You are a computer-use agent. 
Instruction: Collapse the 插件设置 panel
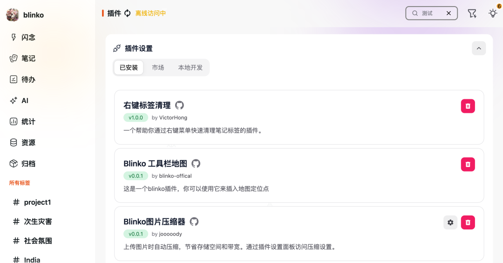click(x=479, y=48)
